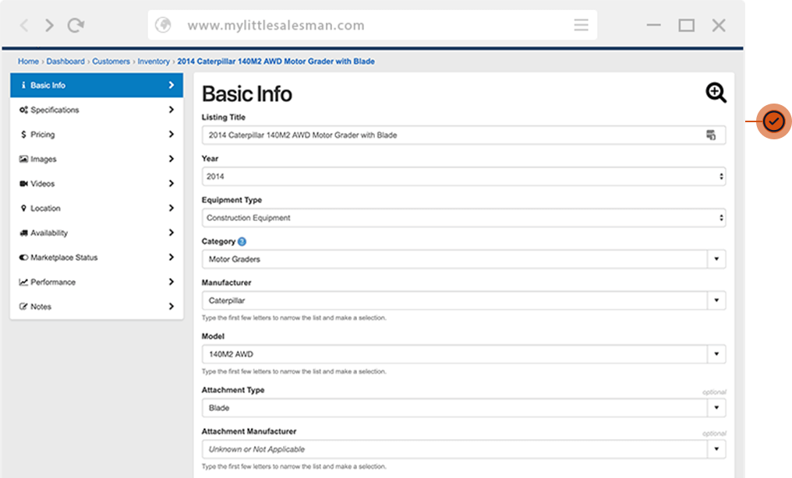Click the Marketplace Status toggle icon

23,257
